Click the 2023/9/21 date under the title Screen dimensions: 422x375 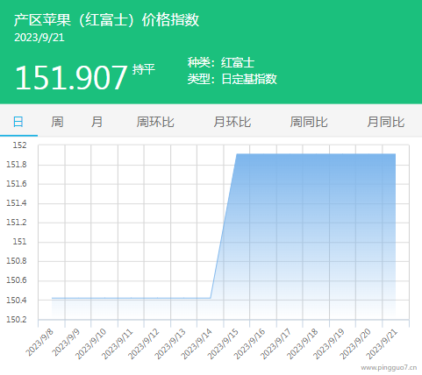click(x=39, y=38)
